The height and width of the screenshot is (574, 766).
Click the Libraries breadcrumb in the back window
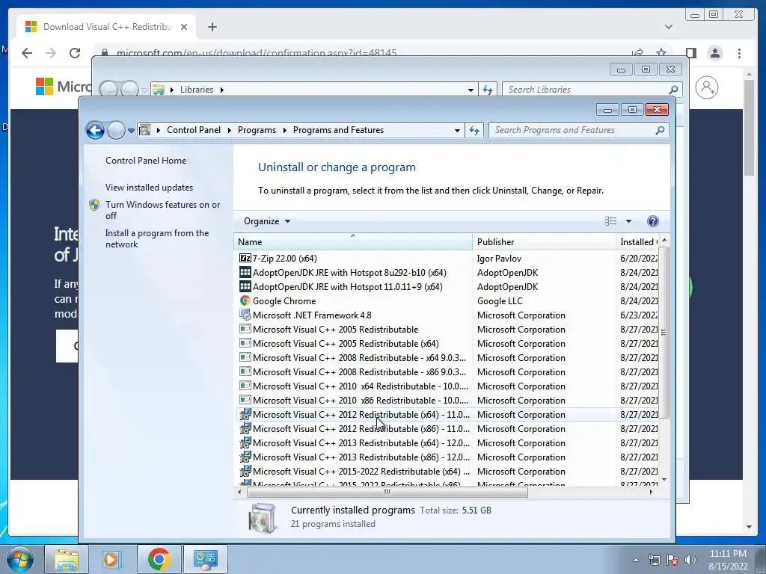click(197, 90)
